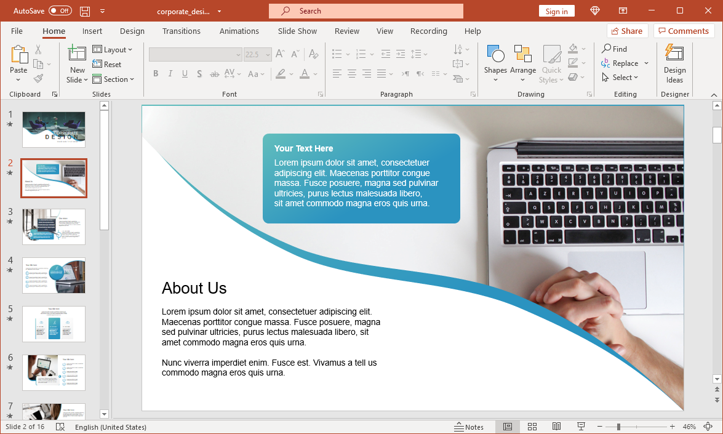
Task: Switch to the Animations tab
Action: pyautogui.click(x=239, y=31)
